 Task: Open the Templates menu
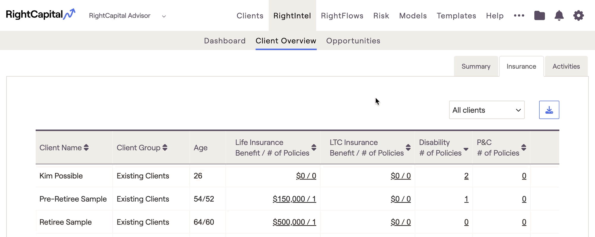click(456, 15)
